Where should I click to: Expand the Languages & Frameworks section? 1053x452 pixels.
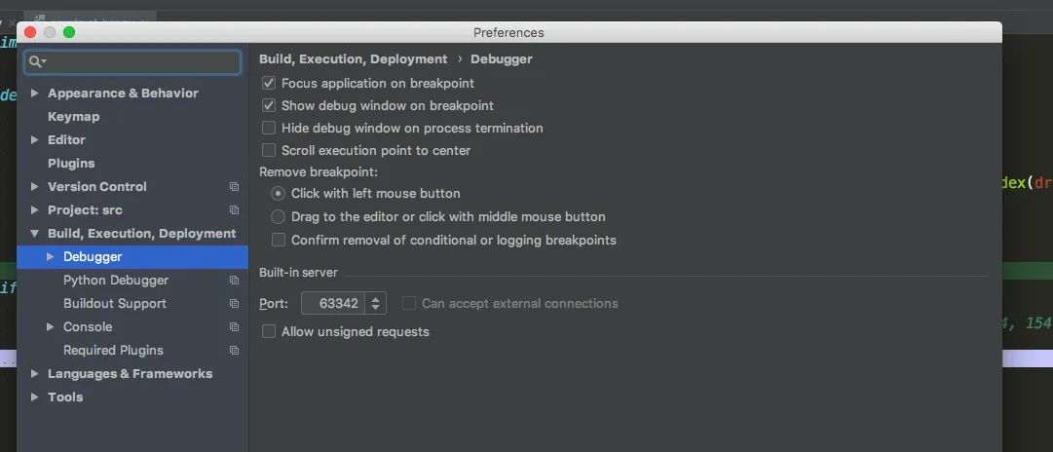tap(35, 374)
